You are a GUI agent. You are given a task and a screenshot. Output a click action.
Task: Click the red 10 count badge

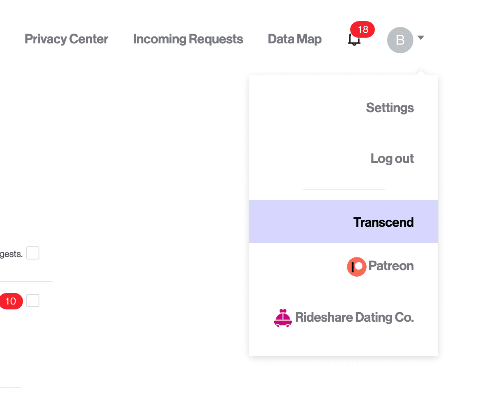pyautogui.click(x=11, y=301)
